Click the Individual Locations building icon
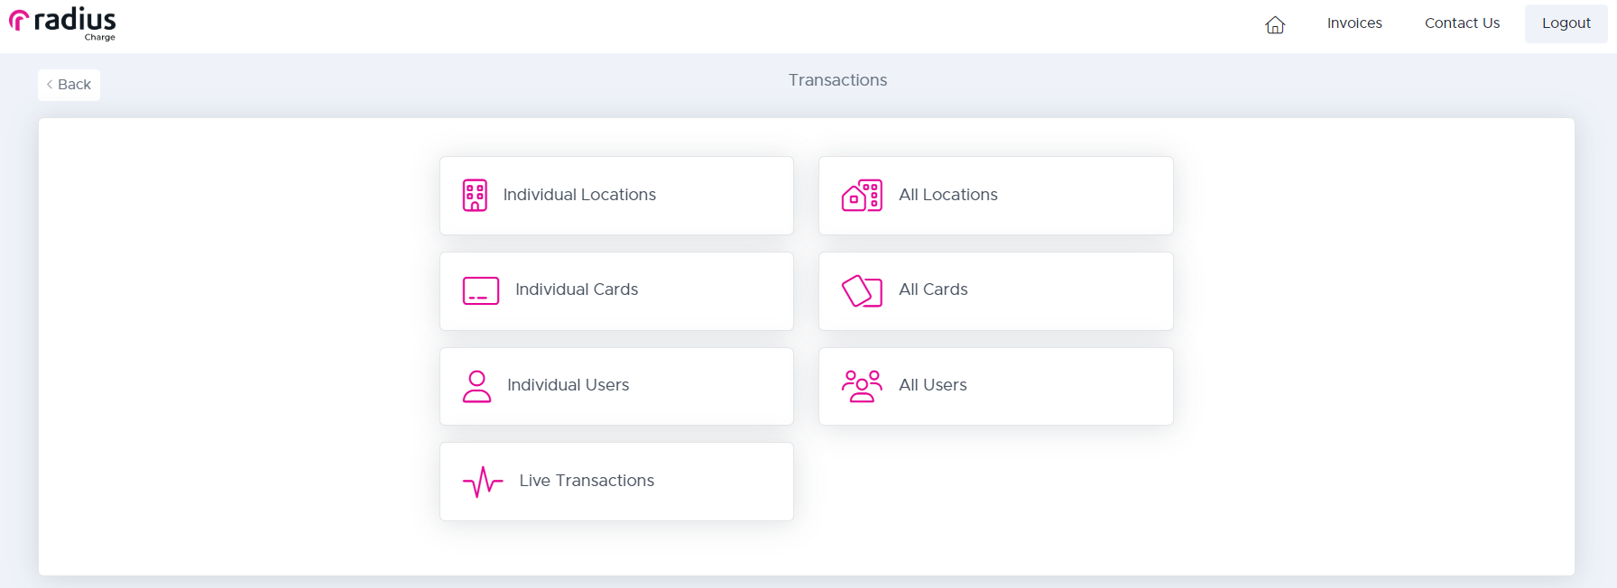The height and width of the screenshot is (588, 1617). click(x=475, y=195)
